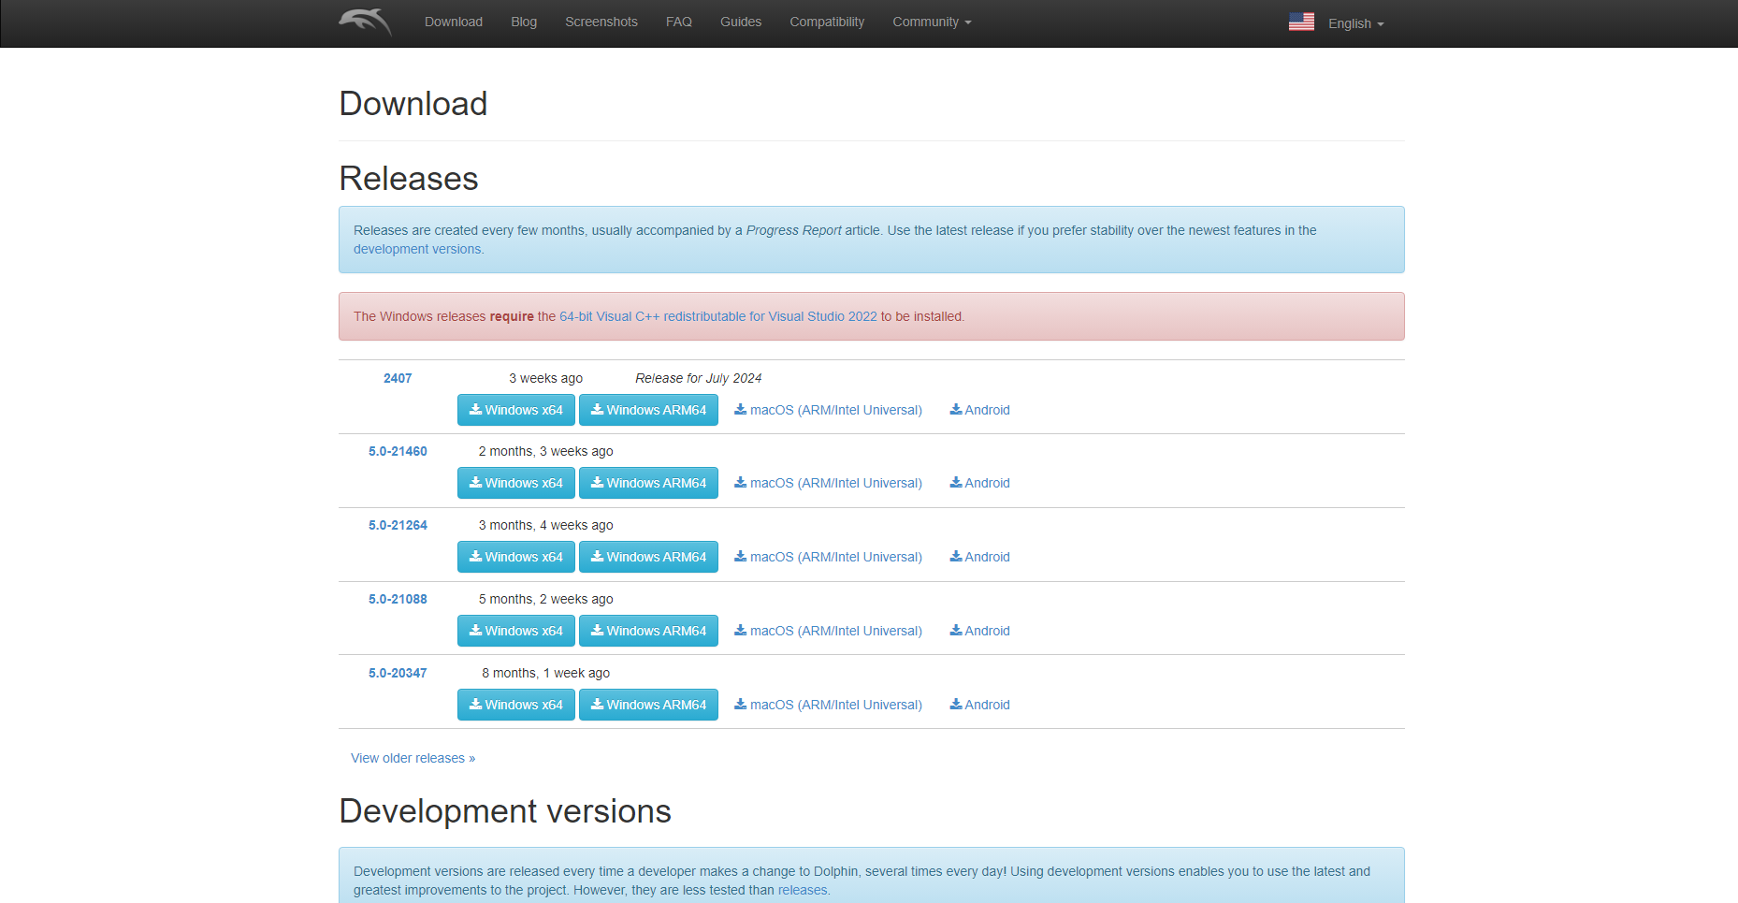Image resolution: width=1738 pixels, height=903 pixels.
Task: Click the Download page heading
Action: point(413,103)
